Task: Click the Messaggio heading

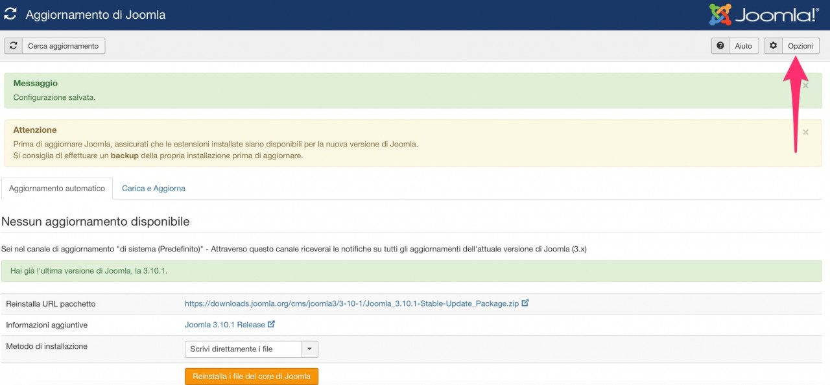Action: coord(36,84)
